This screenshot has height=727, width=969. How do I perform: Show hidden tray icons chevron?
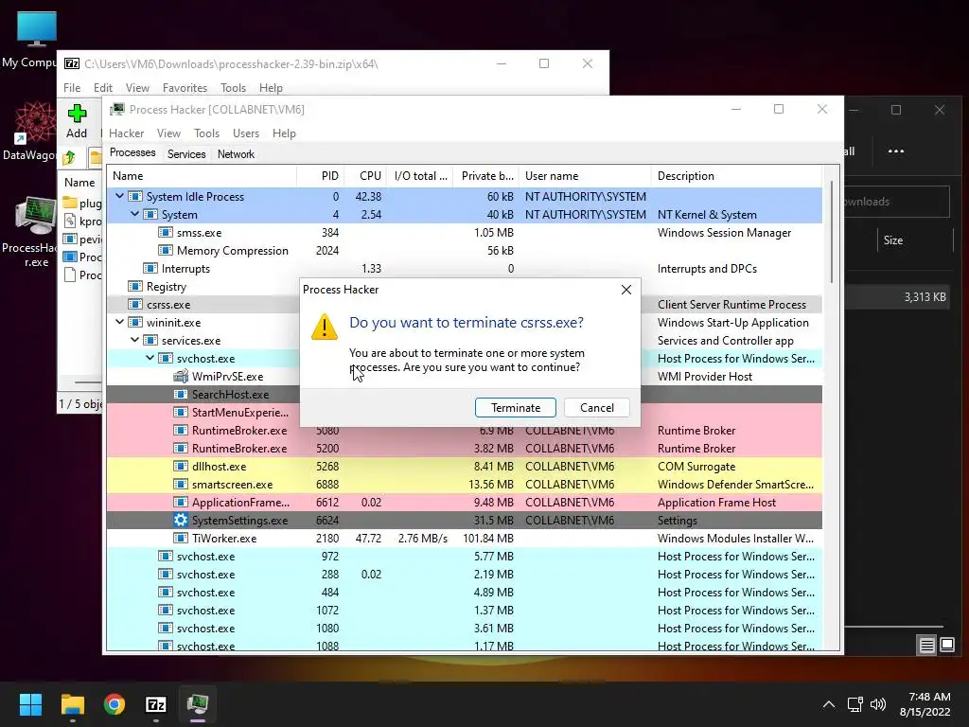click(829, 704)
